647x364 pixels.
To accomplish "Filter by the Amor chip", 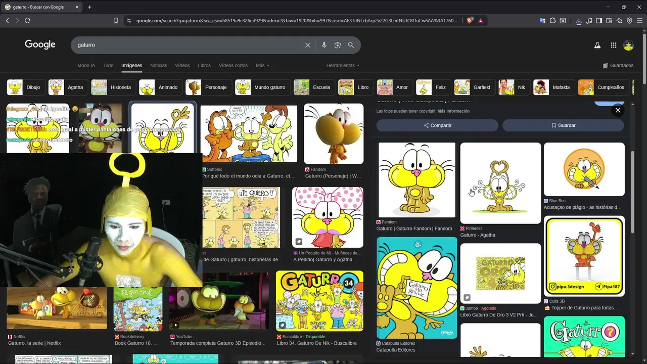I will [395, 87].
